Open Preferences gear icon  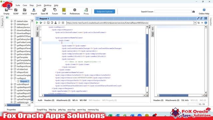click(x=75, y=10)
